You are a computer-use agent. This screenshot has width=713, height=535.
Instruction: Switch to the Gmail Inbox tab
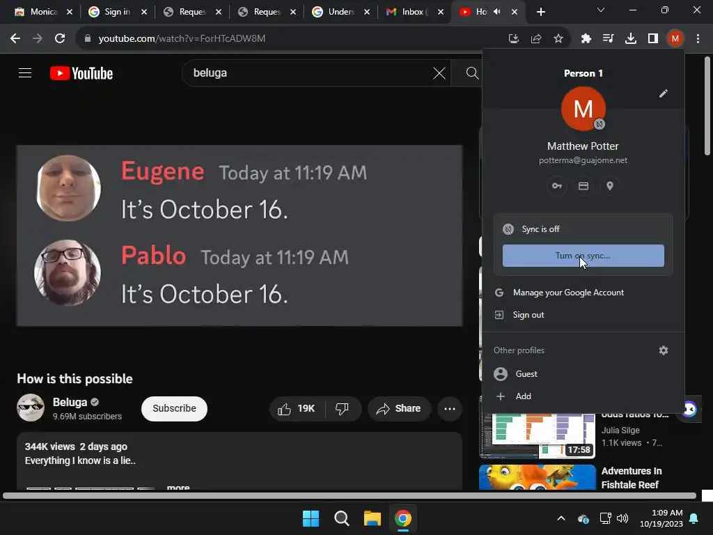tap(413, 12)
